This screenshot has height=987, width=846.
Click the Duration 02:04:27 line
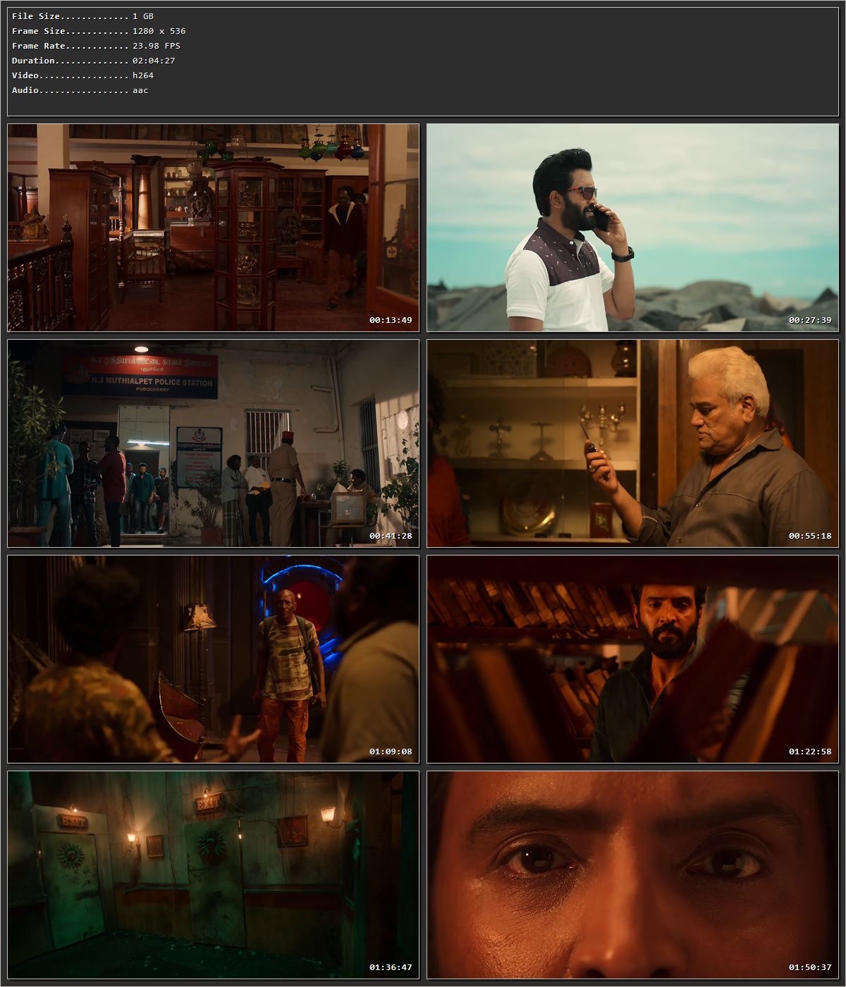[x=93, y=61]
